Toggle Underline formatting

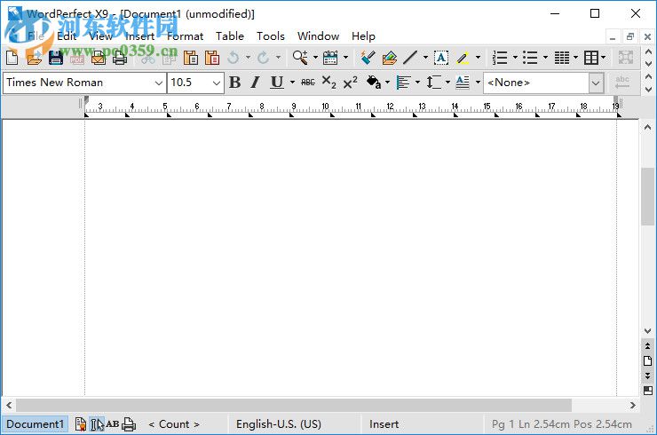[x=276, y=83]
